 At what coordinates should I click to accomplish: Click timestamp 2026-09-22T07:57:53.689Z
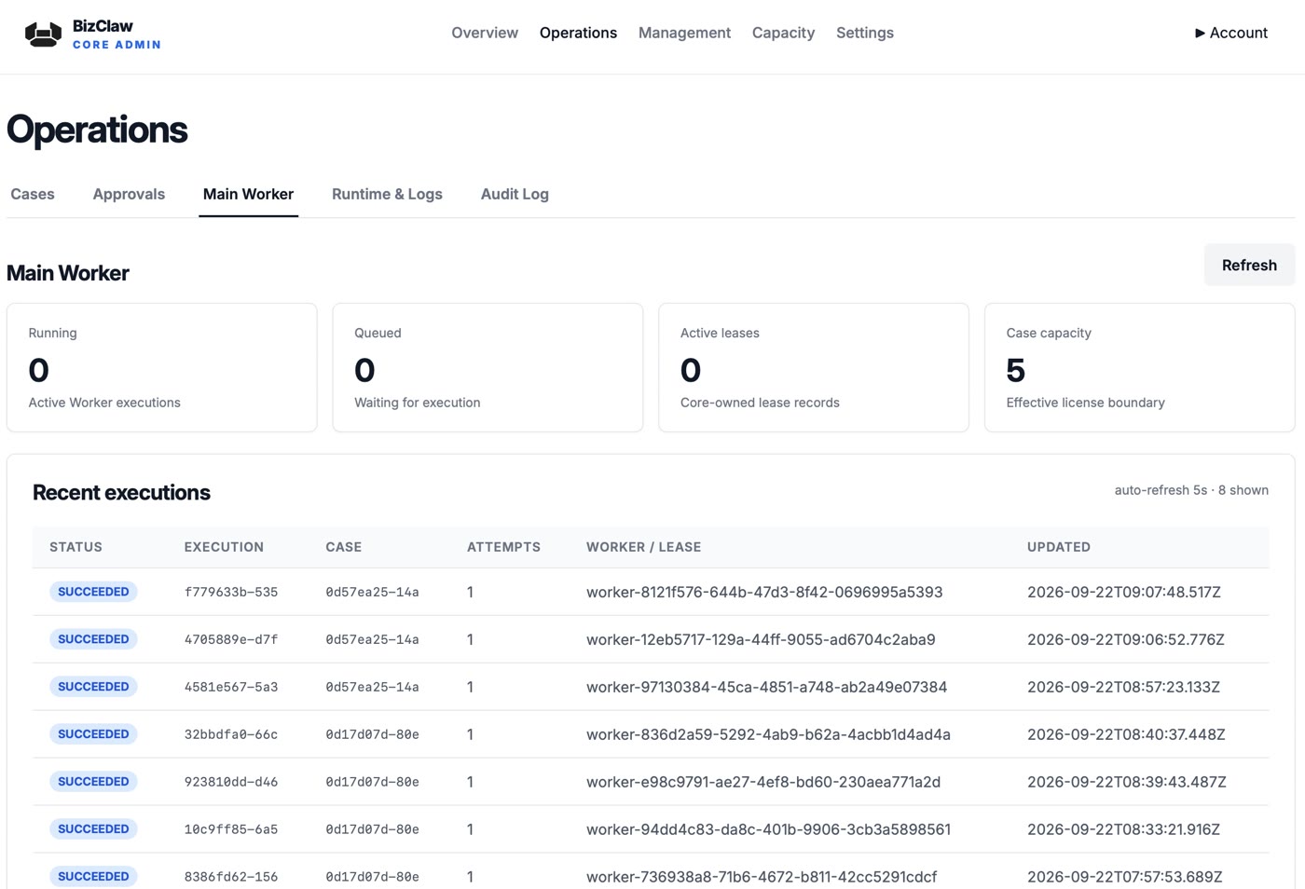pos(1125,877)
